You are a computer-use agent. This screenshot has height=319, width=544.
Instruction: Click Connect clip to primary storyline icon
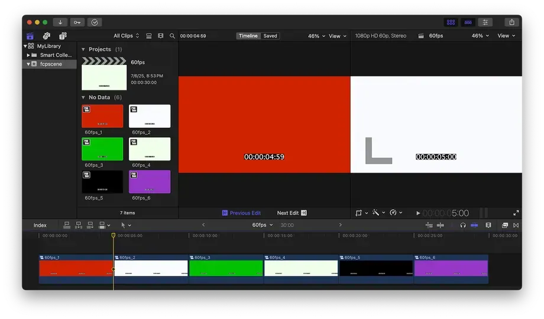tap(67, 225)
